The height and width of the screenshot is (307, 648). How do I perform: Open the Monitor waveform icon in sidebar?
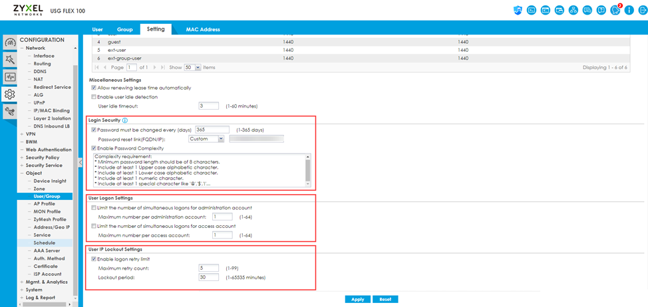[10, 77]
